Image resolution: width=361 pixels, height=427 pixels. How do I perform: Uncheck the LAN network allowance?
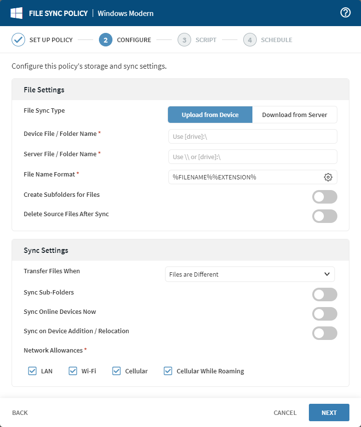(32, 371)
